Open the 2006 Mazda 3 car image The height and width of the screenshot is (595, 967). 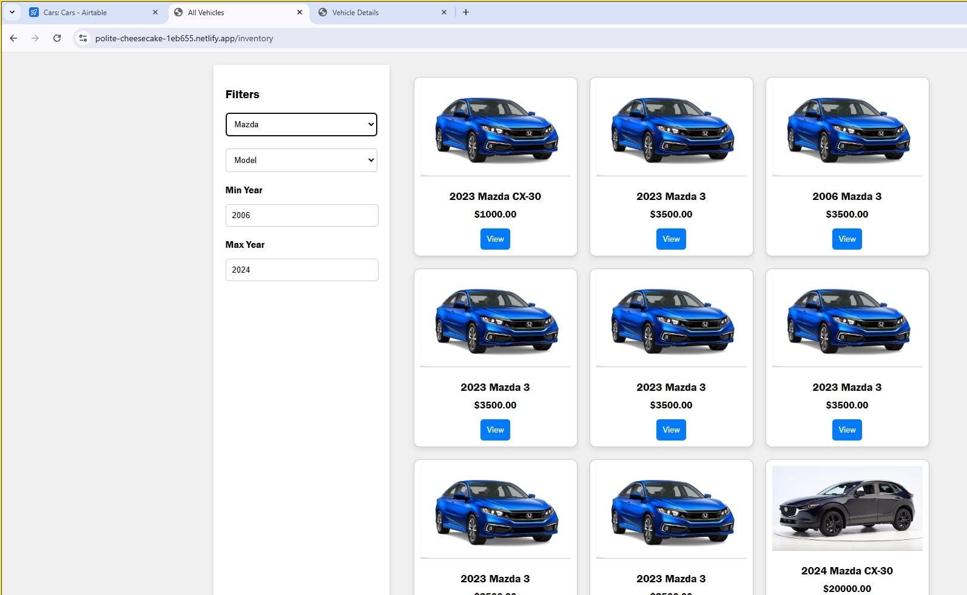click(847, 130)
